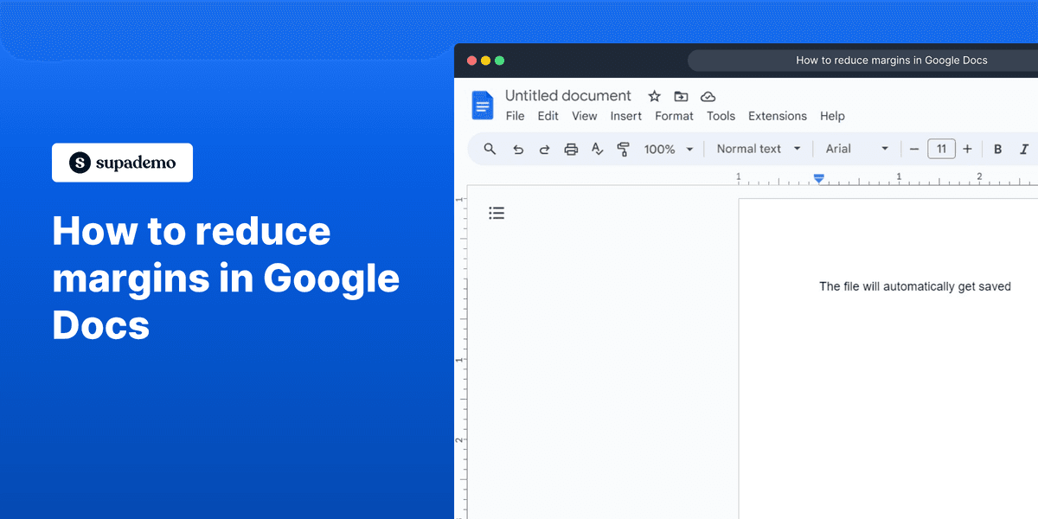Show the document outline
This screenshot has height=519, width=1038.
tap(497, 212)
